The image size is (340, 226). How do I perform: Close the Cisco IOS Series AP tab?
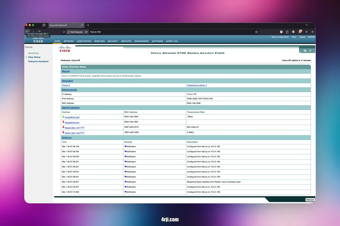tap(82, 25)
